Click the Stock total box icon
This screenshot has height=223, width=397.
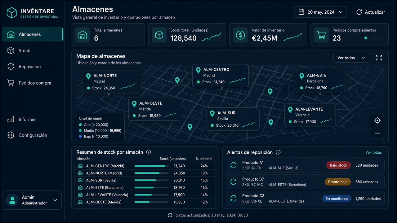(159, 35)
